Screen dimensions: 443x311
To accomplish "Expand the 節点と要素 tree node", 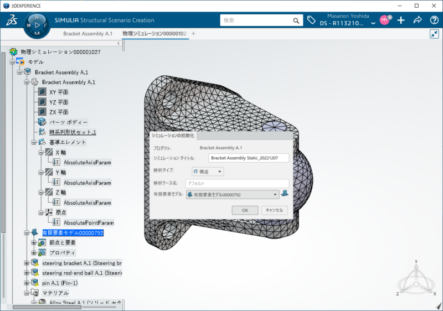I will pos(34,242).
